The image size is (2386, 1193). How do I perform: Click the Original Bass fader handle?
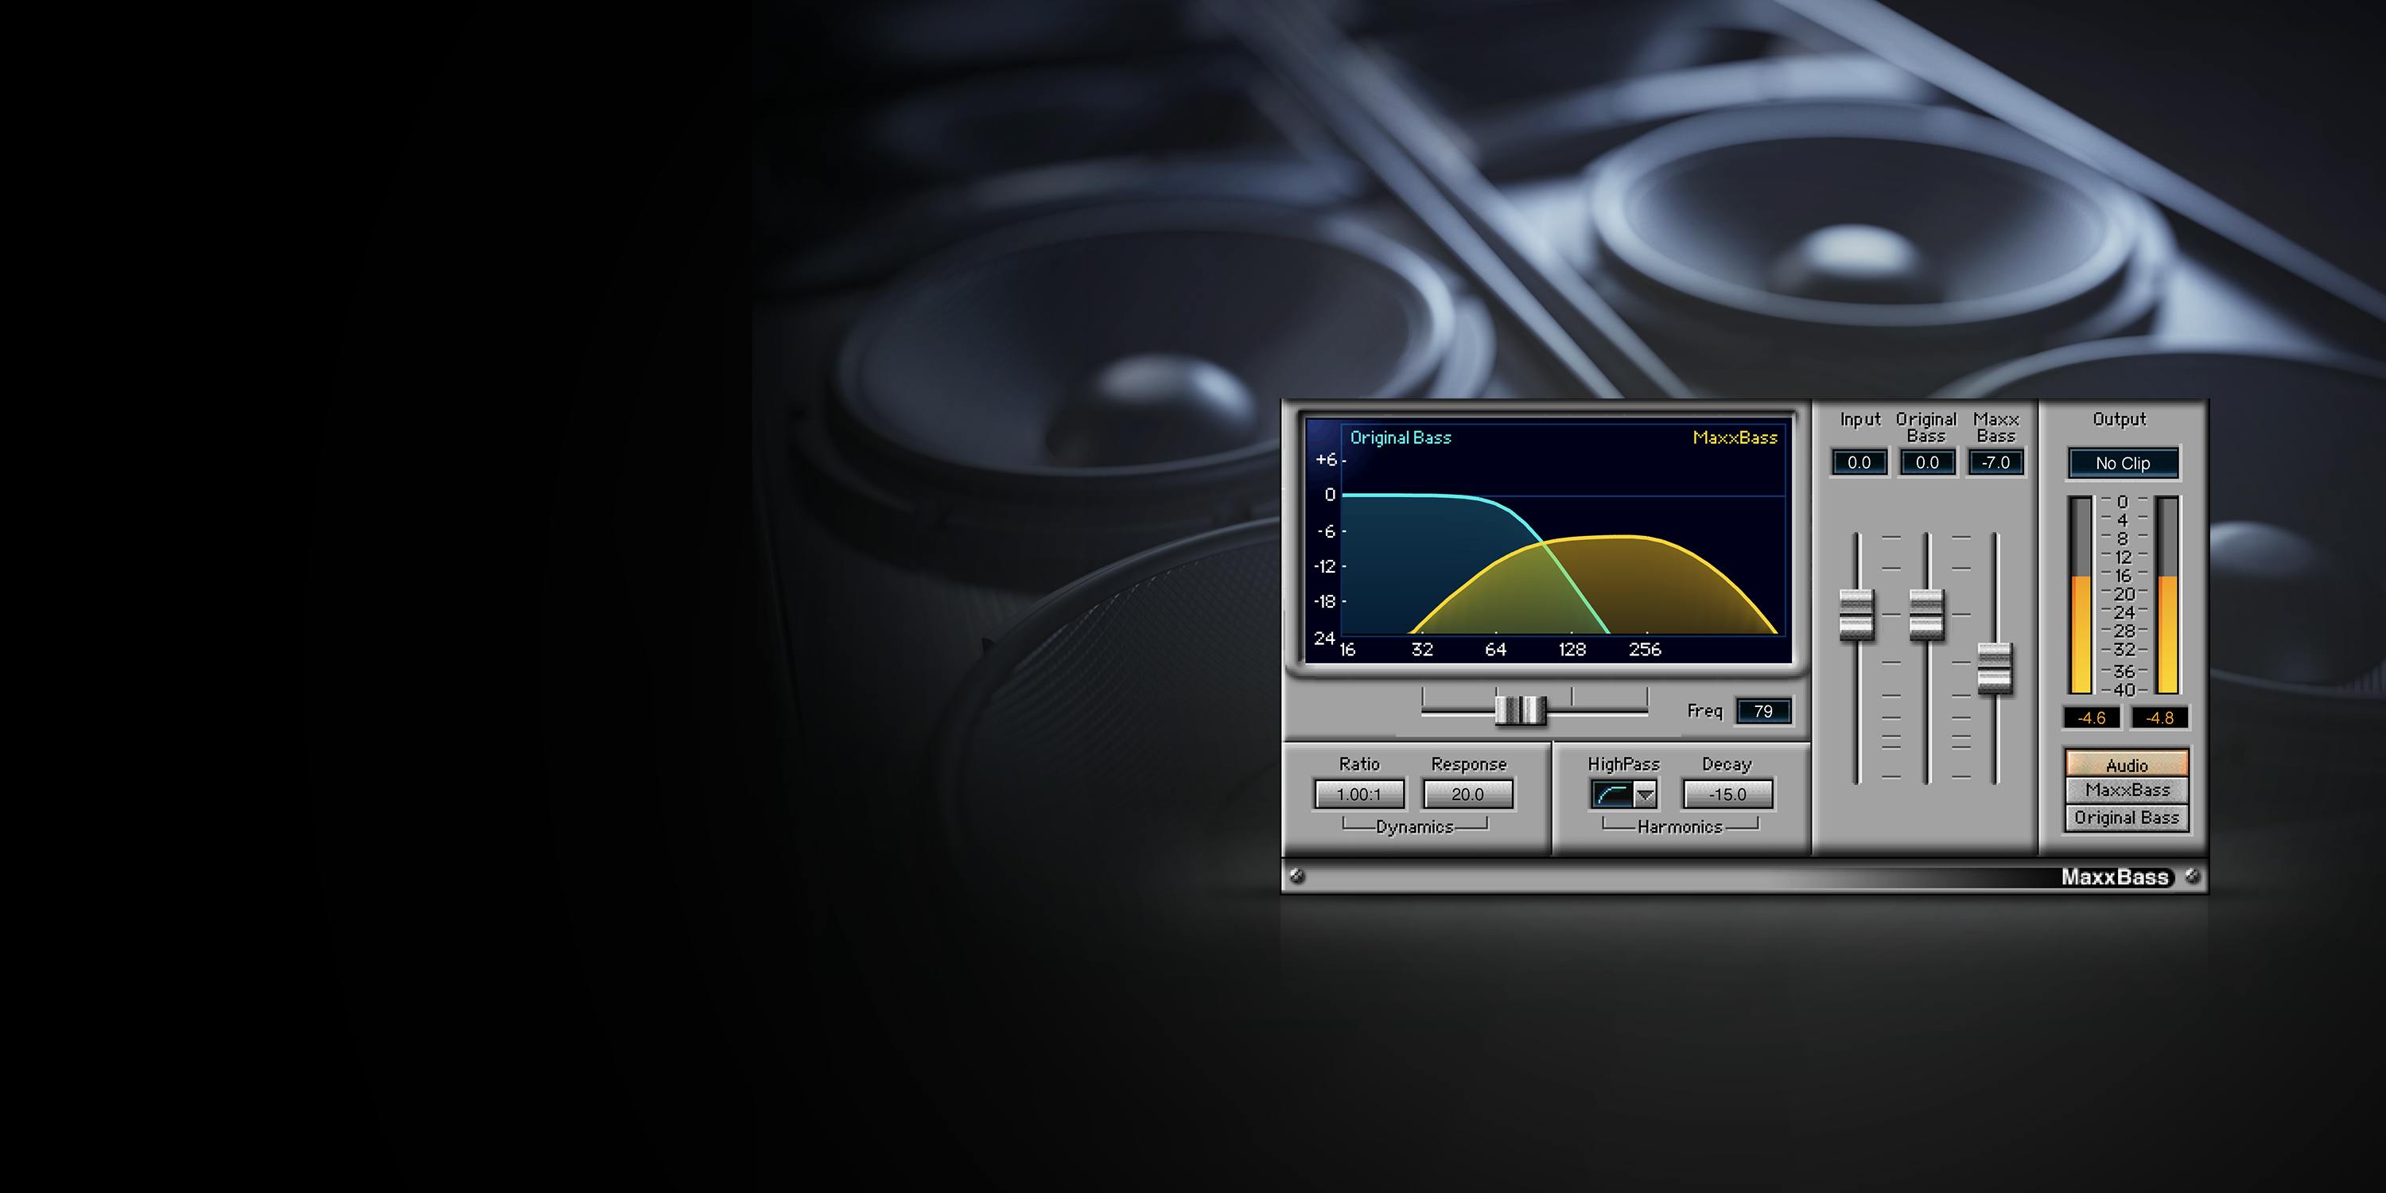pos(1926,614)
